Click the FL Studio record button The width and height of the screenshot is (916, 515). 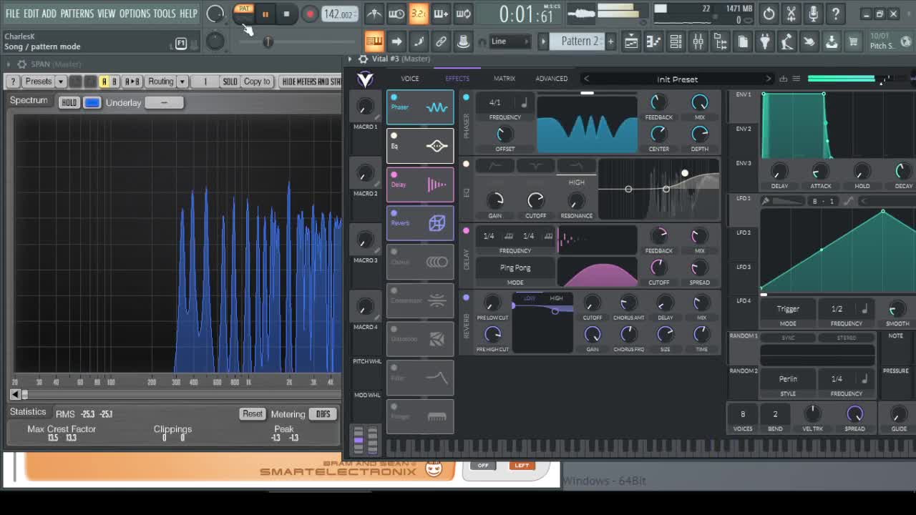[310, 14]
